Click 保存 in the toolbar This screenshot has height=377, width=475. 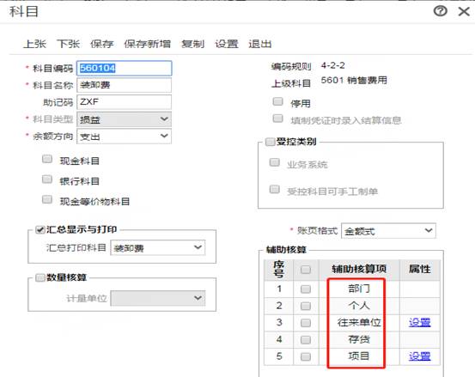[102, 44]
